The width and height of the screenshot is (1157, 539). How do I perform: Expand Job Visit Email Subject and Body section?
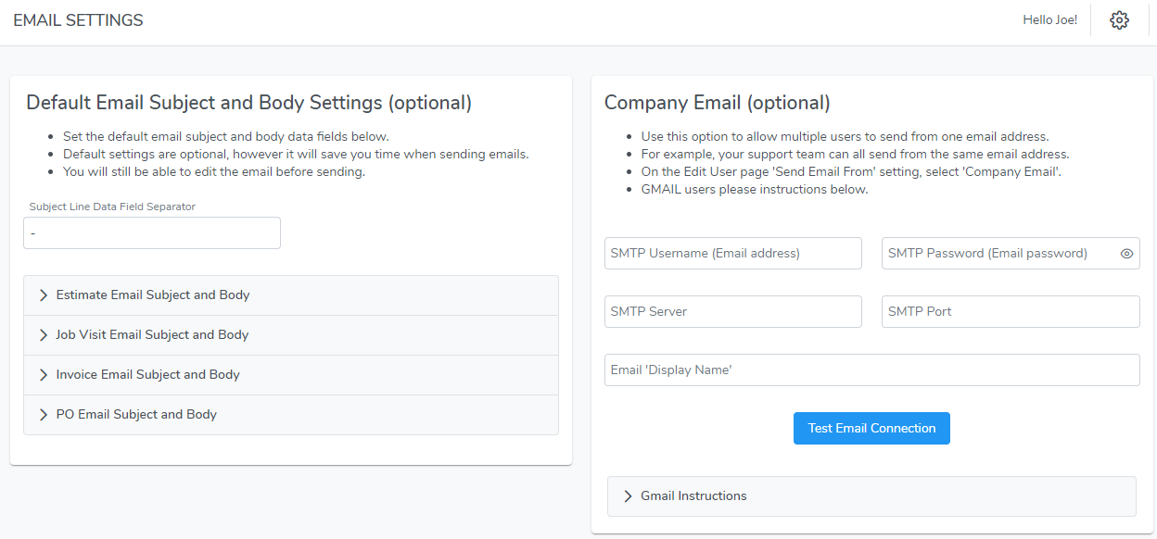[151, 334]
